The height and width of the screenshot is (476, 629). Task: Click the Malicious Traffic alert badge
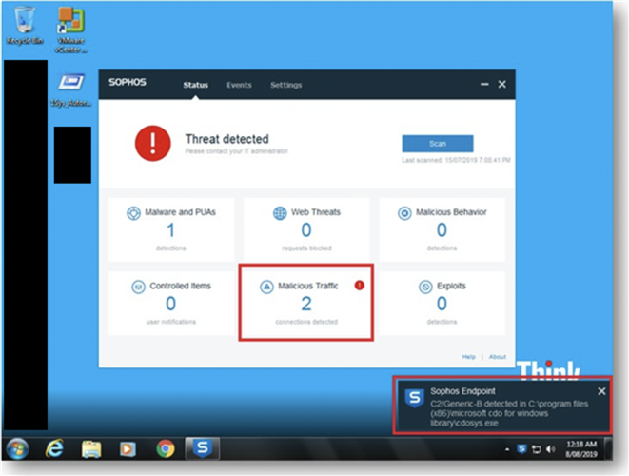click(x=359, y=284)
